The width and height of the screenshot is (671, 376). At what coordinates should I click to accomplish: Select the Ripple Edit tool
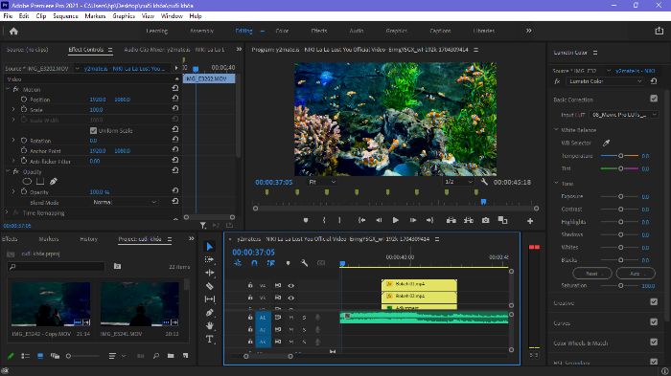[x=209, y=273]
